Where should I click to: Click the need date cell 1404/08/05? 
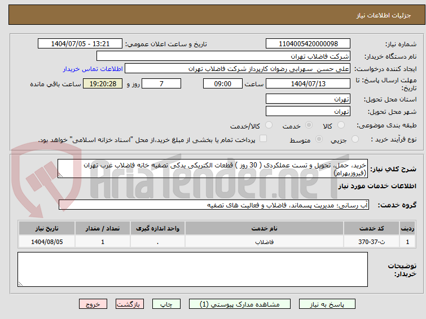[47, 242]
